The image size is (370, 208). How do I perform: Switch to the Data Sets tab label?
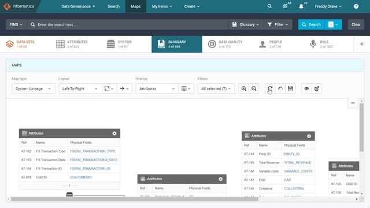point(25,42)
